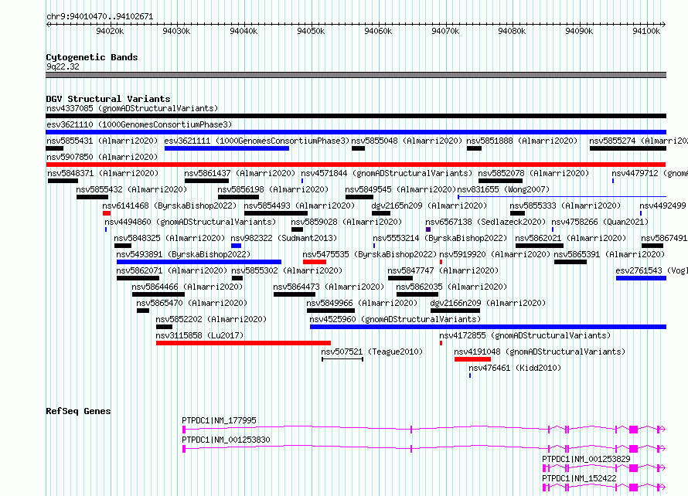Viewport: 688px width, 496px height.
Task: Select the nsv5864473 (Almarri2020) label
Action: [x=329, y=287]
